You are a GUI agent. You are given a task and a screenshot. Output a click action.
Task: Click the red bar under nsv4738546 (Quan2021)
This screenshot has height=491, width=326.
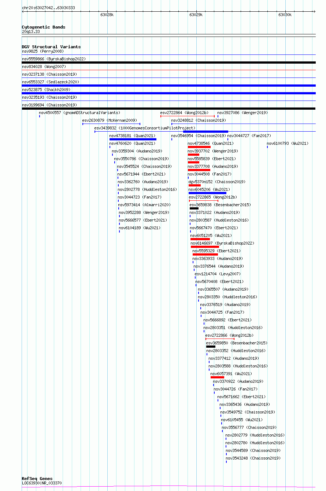pyautogui.click(x=199, y=147)
